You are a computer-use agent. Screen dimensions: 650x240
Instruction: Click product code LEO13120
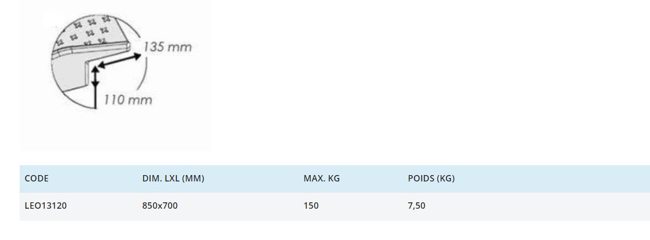46,205
